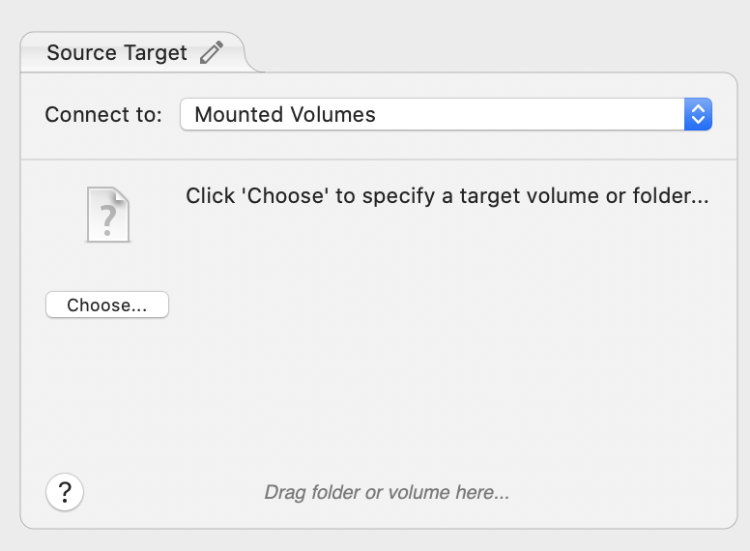Click the blue up-down arrows on Connect to

click(698, 114)
